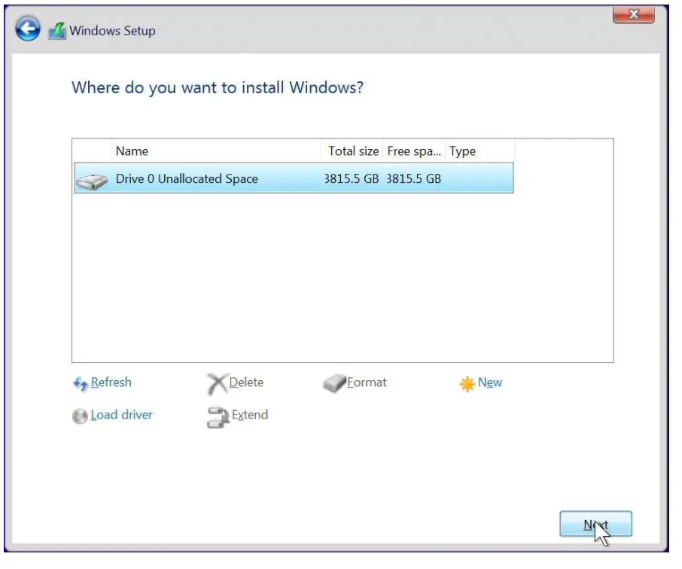The height and width of the screenshot is (569, 682).
Task: Click the Load driver globe icon
Action: point(80,415)
